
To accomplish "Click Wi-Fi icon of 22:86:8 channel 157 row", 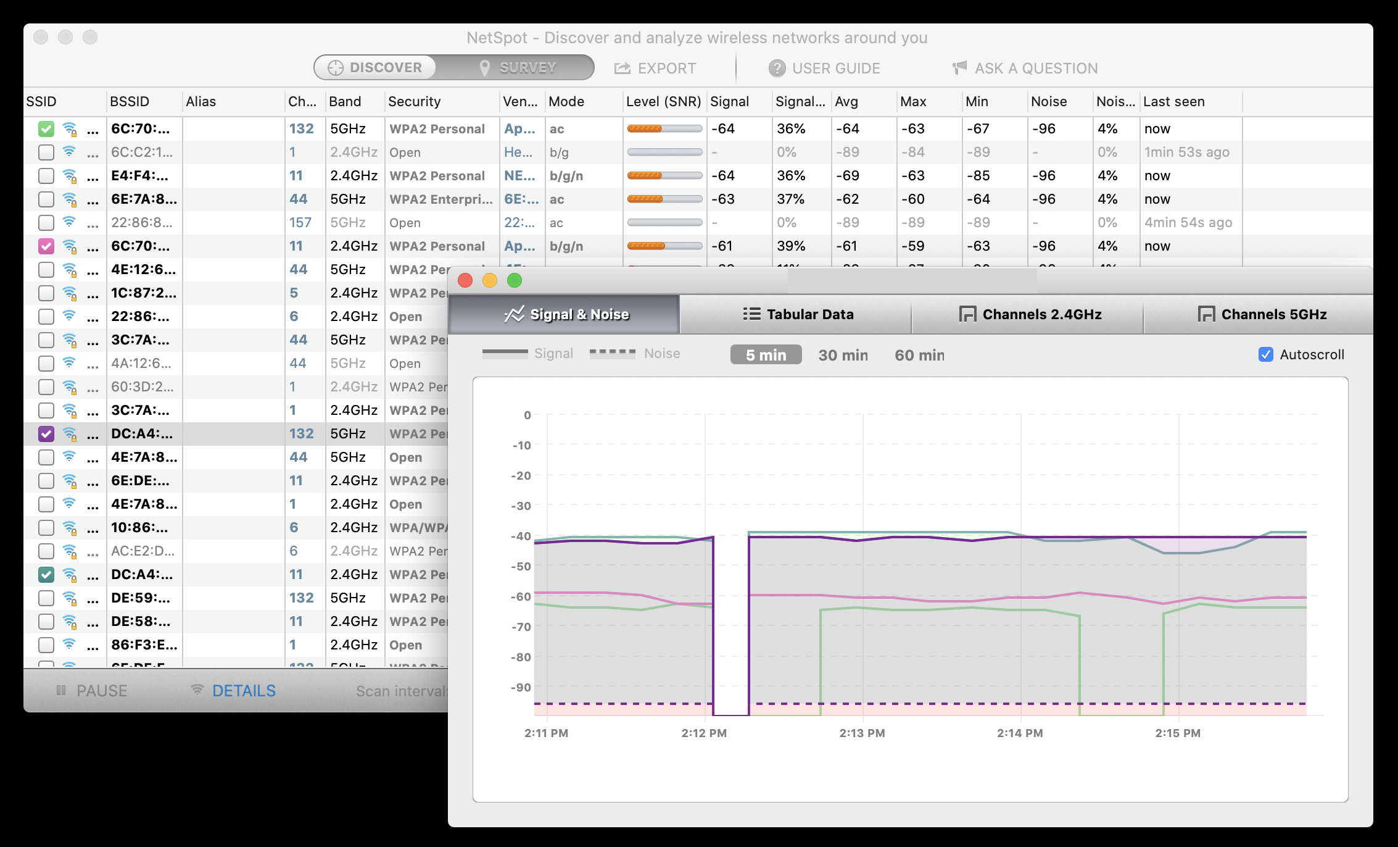I will 69,222.
